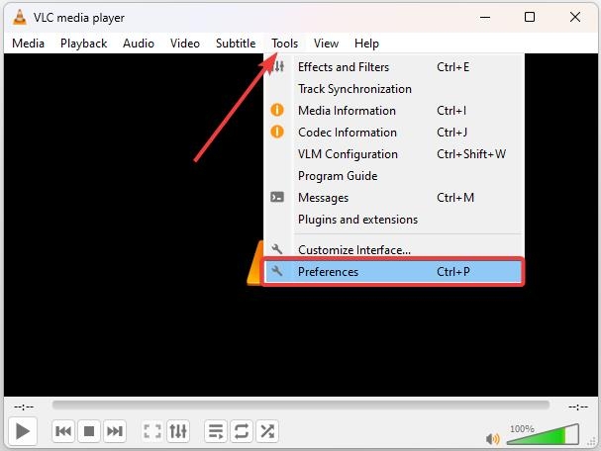The height and width of the screenshot is (451, 601).
Task: Open Media Information
Action: 394,111
